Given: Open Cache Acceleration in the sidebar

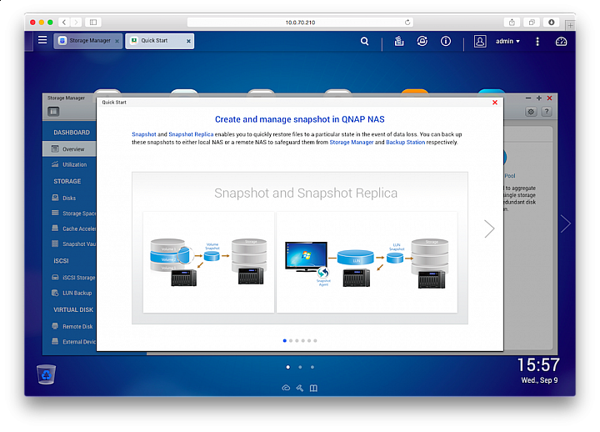Looking at the screenshot, I should click(x=69, y=229).
